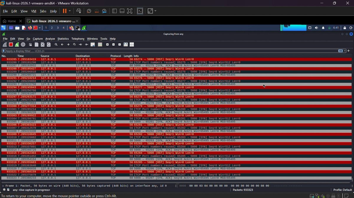The width and height of the screenshot is (354, 198).
Task: Apply display filter arrow button
Action: pos(340,51)
